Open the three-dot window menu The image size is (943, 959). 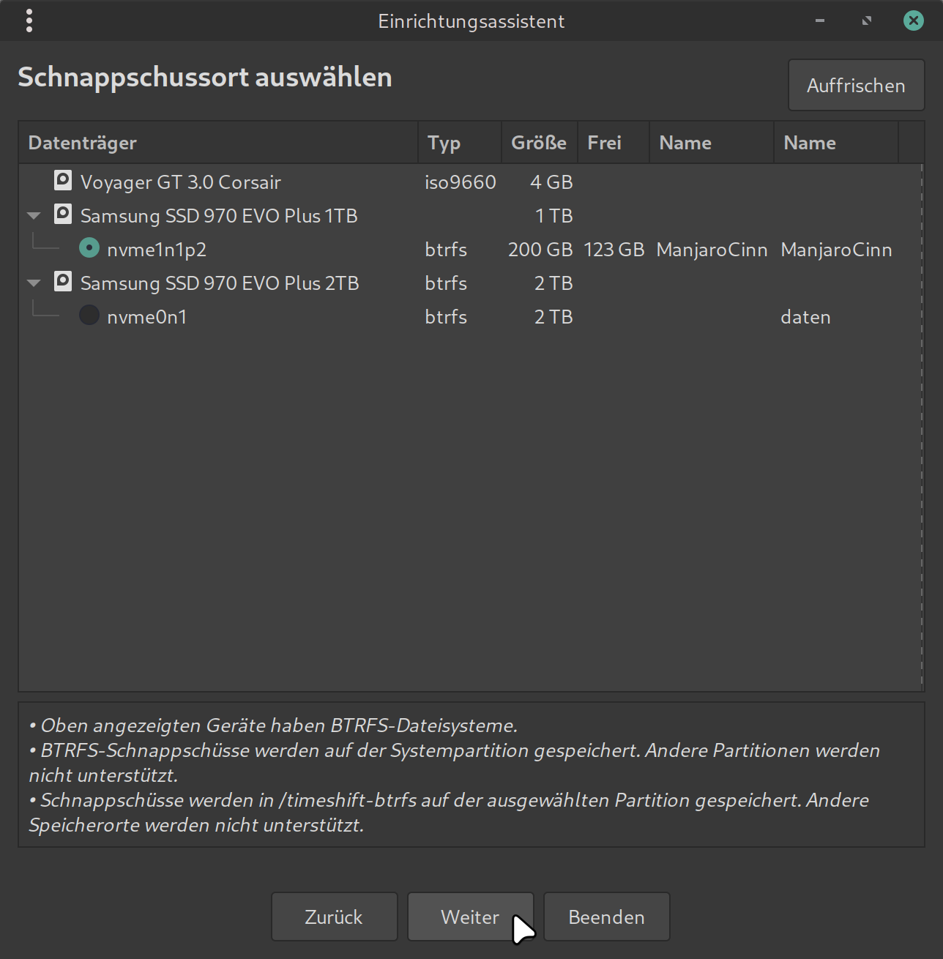pyautogui.click(x=29, y=21)
